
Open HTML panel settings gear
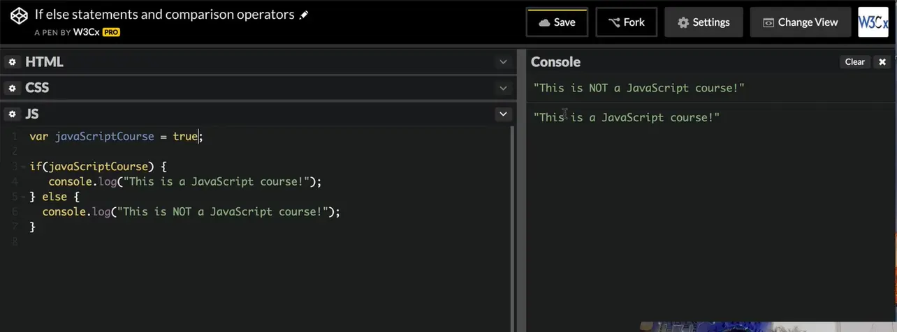pyautogui.click(x=12, y=62)
